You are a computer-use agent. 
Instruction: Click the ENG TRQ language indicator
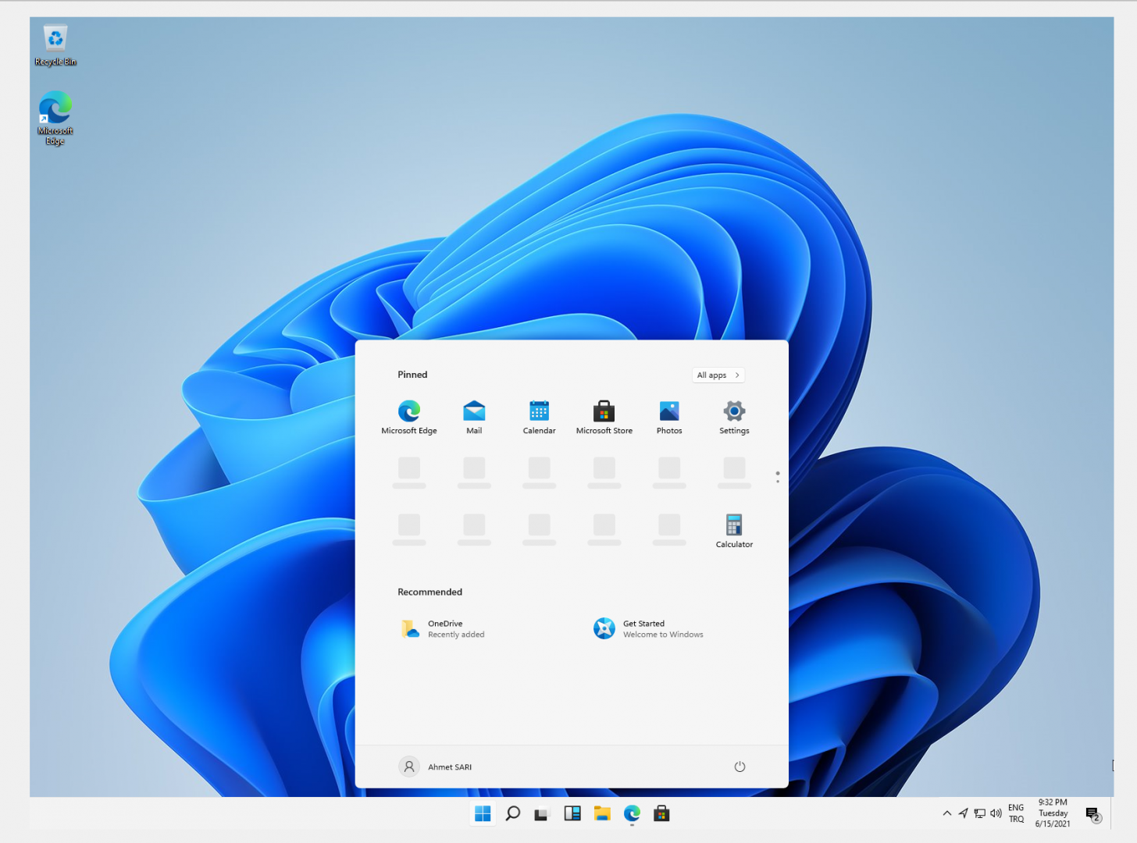1015,813
